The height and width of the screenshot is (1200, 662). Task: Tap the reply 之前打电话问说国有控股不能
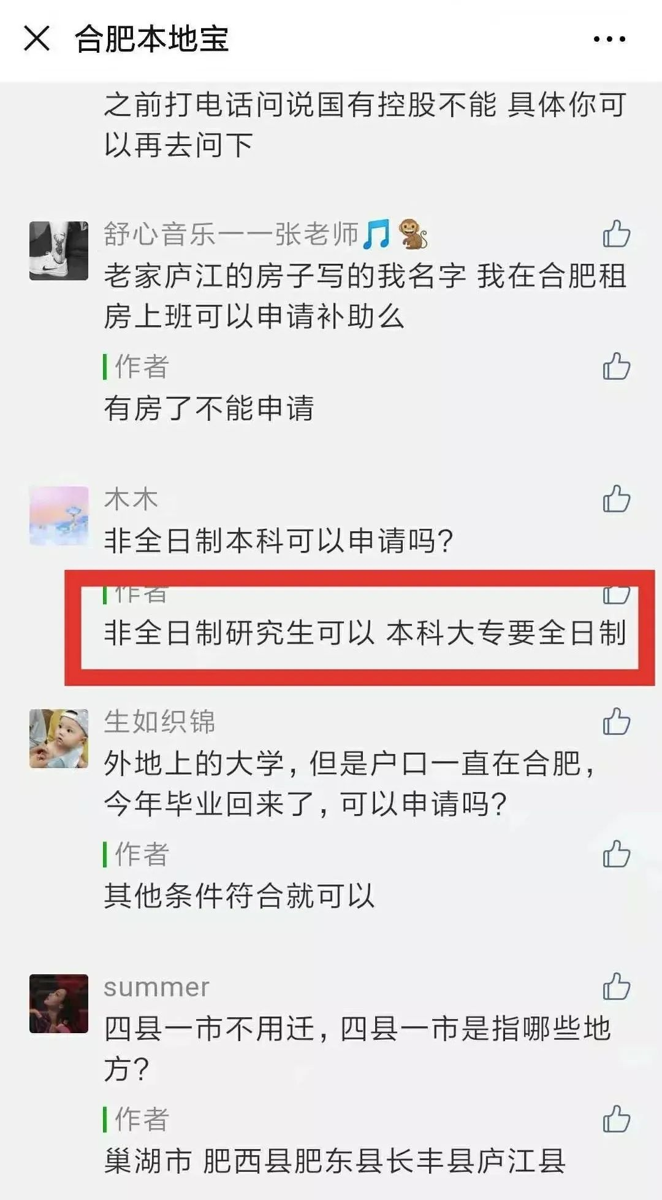click(365, 125)
